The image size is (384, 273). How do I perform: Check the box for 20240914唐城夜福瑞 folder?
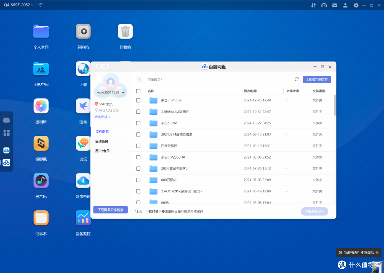pos(138,134)
